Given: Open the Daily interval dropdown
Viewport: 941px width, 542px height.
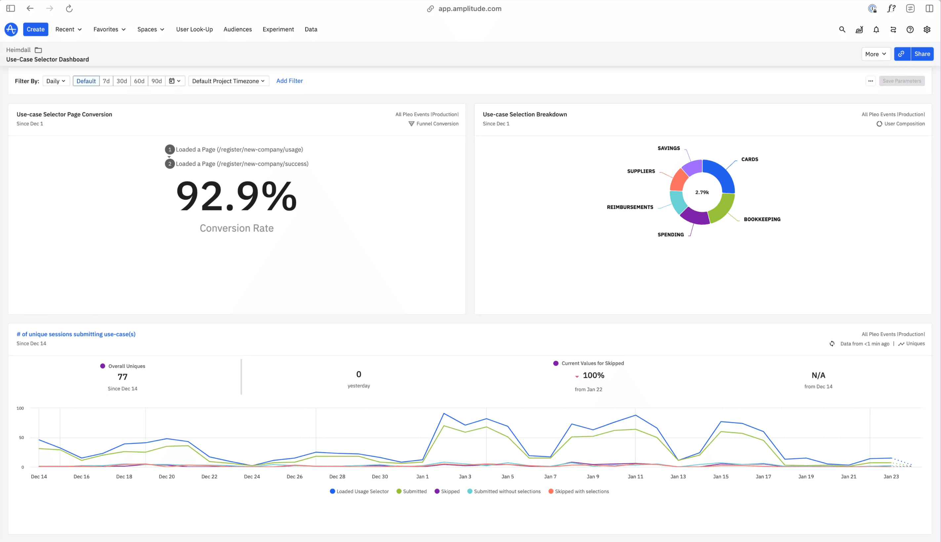Looking at the screenshot, I should click(x=56, y=81).
